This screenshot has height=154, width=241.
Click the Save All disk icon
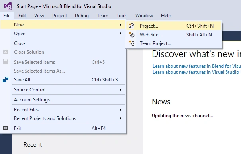(x=6, y=79)
